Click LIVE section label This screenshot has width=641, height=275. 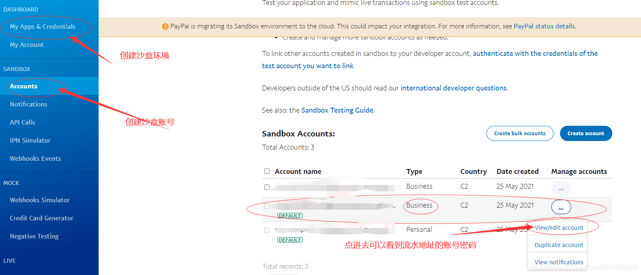(9, 261)
